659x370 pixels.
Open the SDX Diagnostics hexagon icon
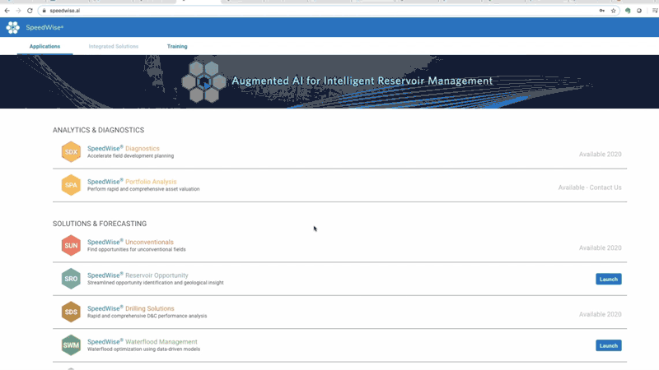[x=71, y=152]
